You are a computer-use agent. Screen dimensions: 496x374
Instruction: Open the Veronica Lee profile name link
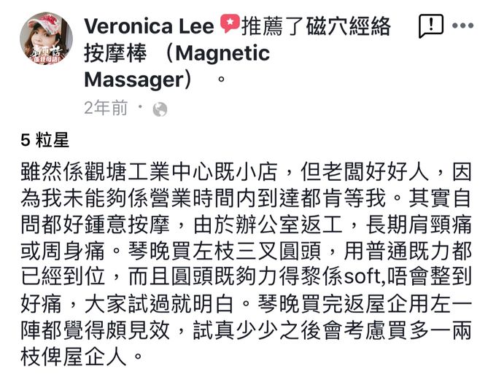[150, 26]
